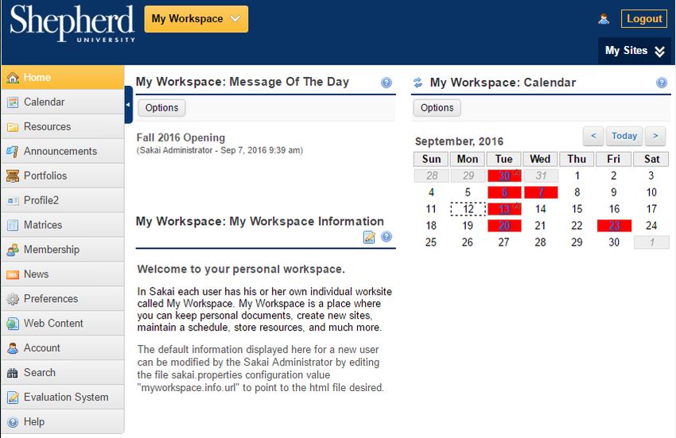Image resolution: width=676 pixels, height=438 pixels.
Task: Open help for Message Of The Day
Action: click(387, 83)
